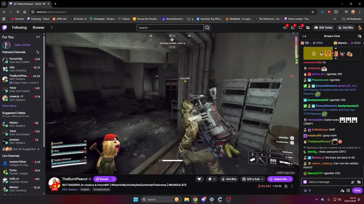The width and height of the screenshot is (364, 204).
Task: Open PartyChip channel in the sidebar
Action: (x=22, y=60)
